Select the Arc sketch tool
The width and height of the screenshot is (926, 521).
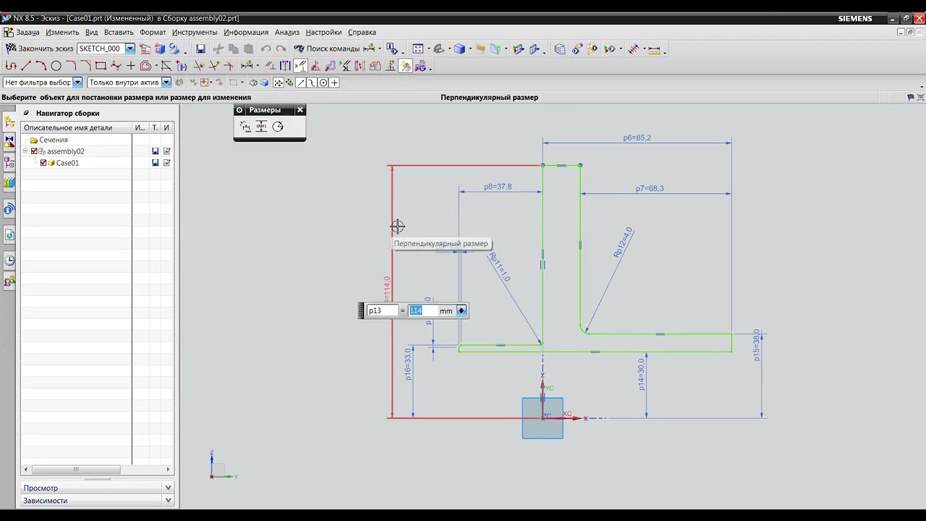tap(41, 66)
